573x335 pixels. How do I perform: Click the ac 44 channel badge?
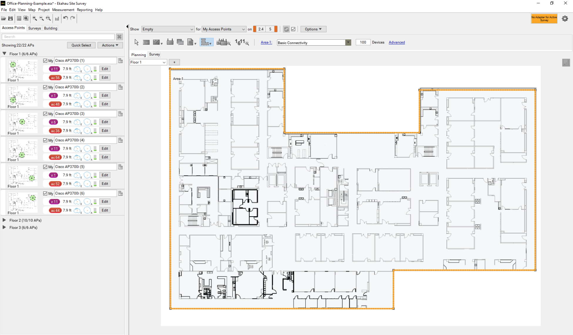[55, 211]
